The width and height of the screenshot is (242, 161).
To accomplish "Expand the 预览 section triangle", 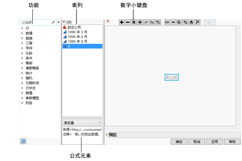I will pyautogui.click(x=107, y=135).
